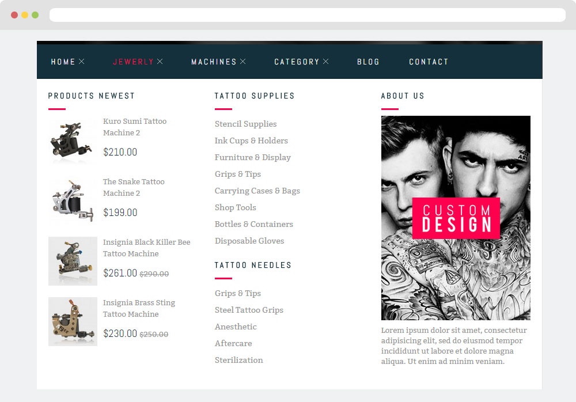Click the Custom Design banner badge
Screen dimensions: 576x402
click(456, 218)
